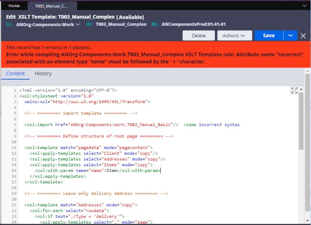This screenshot has width=311, height=225.
Task: Click xsl:stylesheet version line 2
Action: tap(56, 96)
